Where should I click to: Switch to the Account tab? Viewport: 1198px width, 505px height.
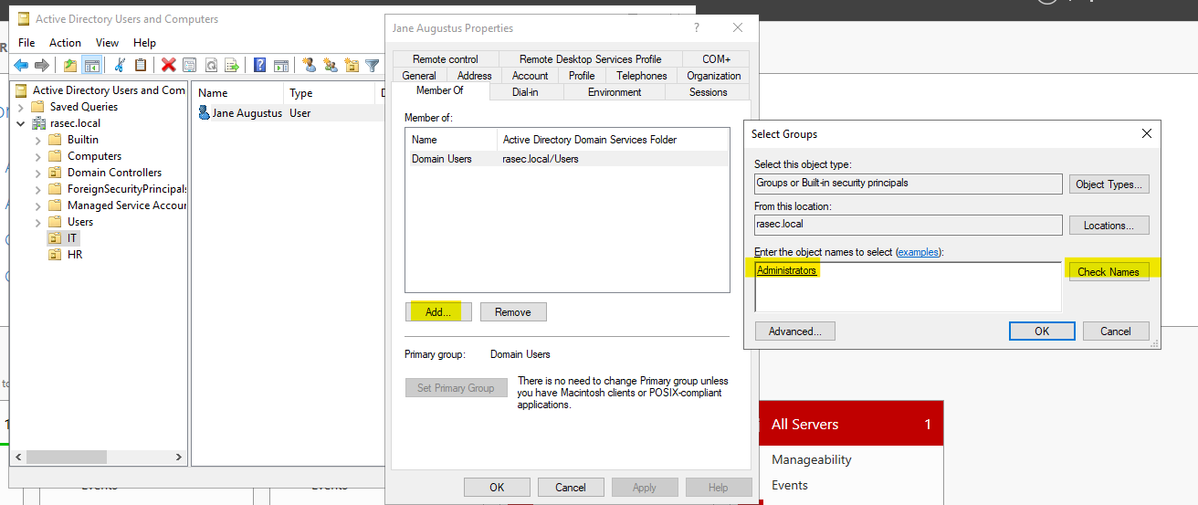pyautogui.click(x=531, y=76)
